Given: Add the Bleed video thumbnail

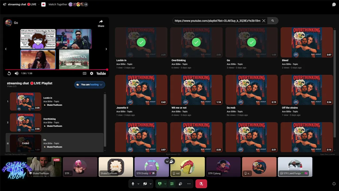Looking at the screenshot, I should pyautogui.click(x=307, y=42).
